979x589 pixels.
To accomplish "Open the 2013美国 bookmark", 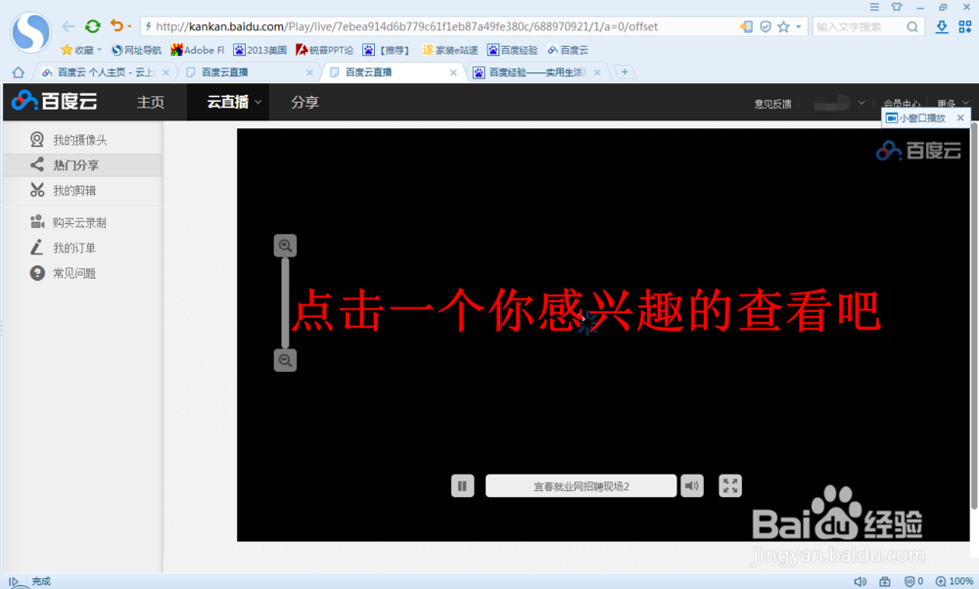I will (x=259, y=50).
